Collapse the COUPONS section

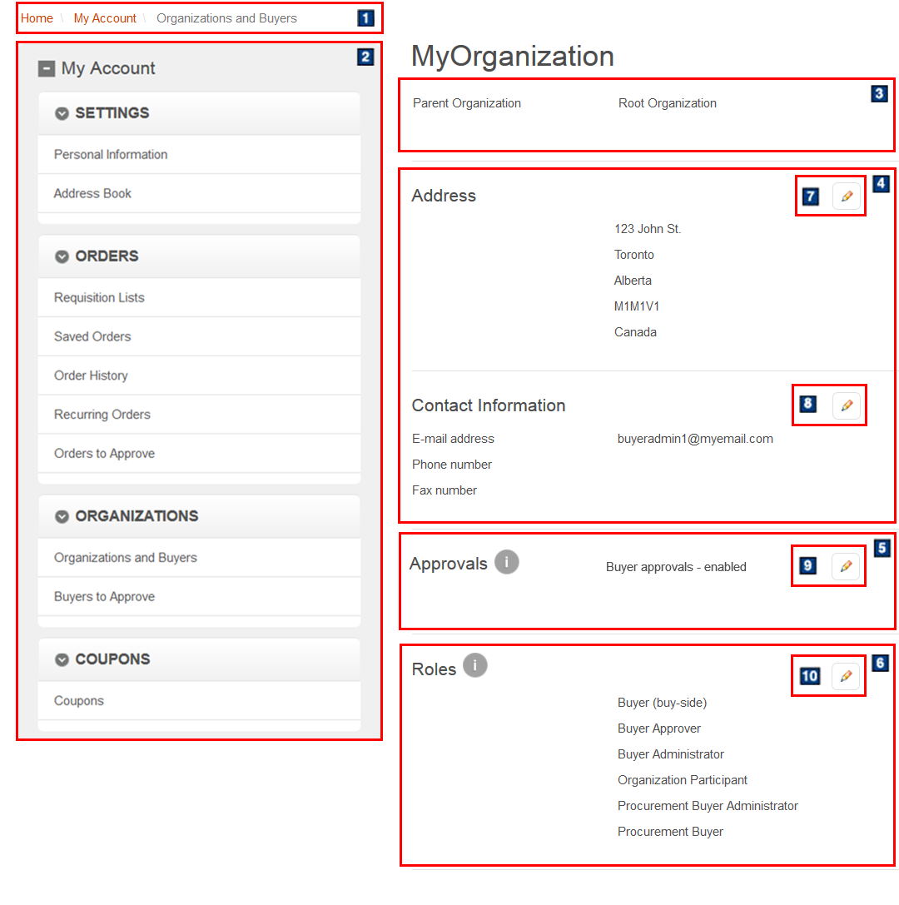[62, 659]
